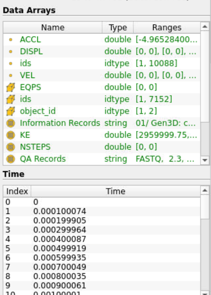The image size is (211, 295).
Task: Select the DISPL array name
Action: (31, 52)
